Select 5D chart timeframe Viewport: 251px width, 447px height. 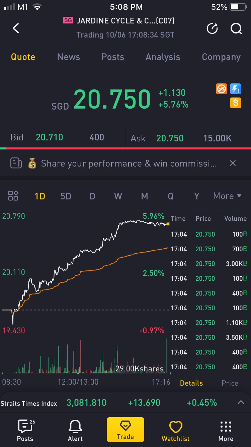tap(66, 196)
